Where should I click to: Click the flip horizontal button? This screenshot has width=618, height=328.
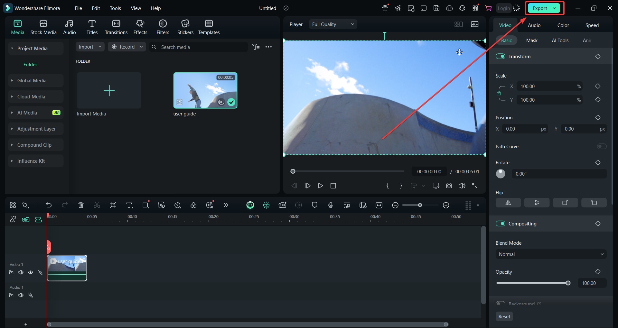point(508,203)
